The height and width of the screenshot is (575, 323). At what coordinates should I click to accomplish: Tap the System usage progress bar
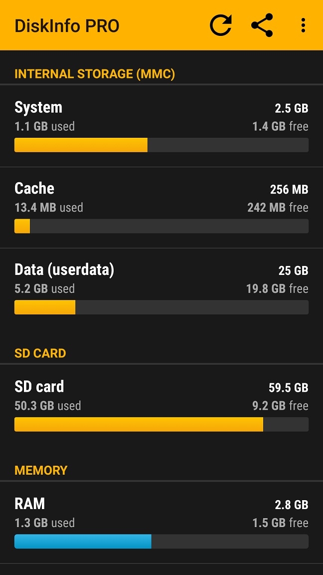(x=161, y=145)
